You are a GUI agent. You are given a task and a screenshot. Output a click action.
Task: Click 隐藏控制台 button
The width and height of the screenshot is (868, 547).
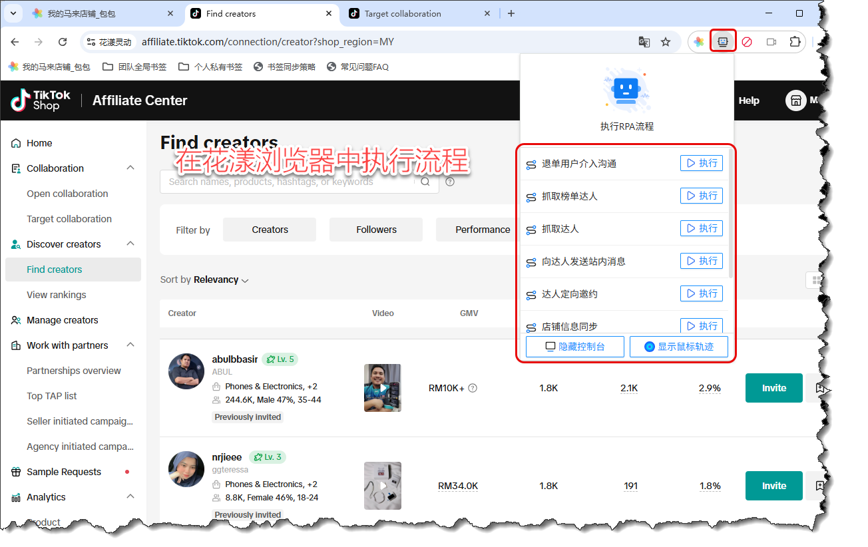[575, 347]
